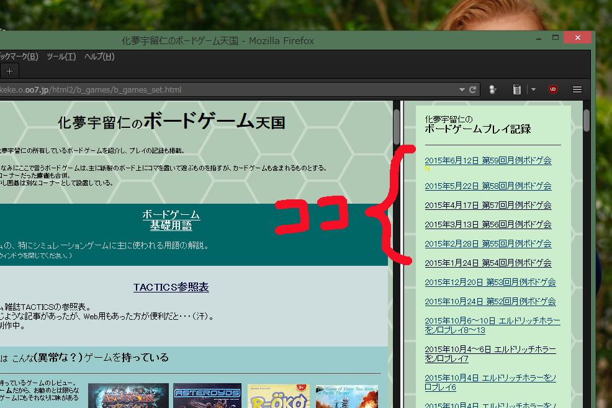
Task: Click the Pacific Theater game thumbnail
Action: [346, 396]
